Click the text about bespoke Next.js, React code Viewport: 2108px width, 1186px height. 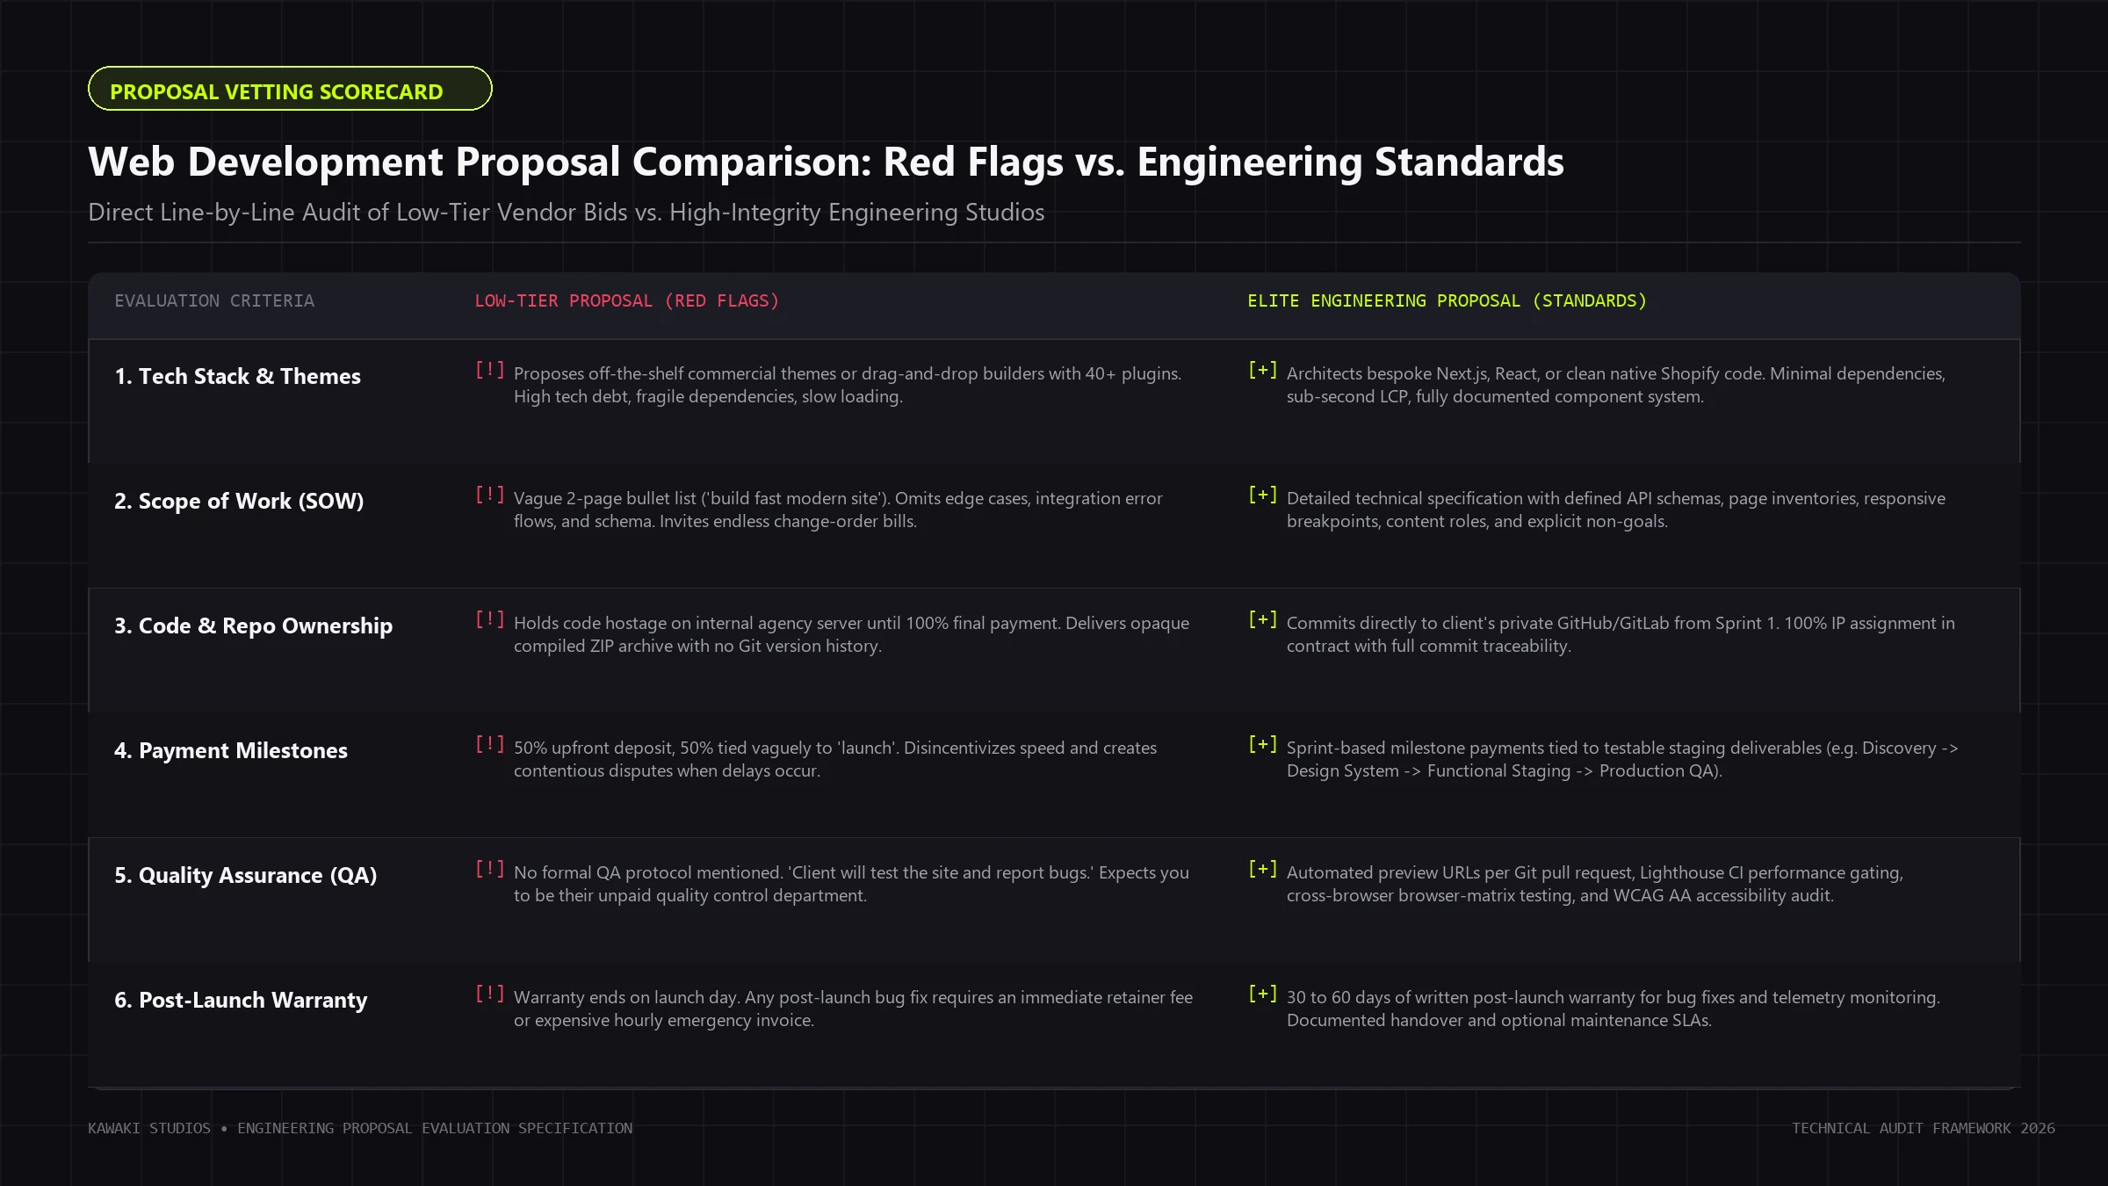click(x=1616, y=385)
